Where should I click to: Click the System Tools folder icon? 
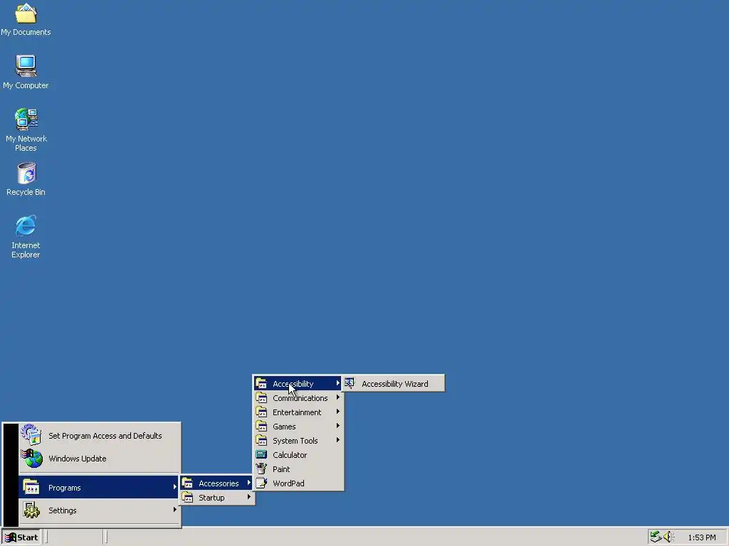point(261,441)
